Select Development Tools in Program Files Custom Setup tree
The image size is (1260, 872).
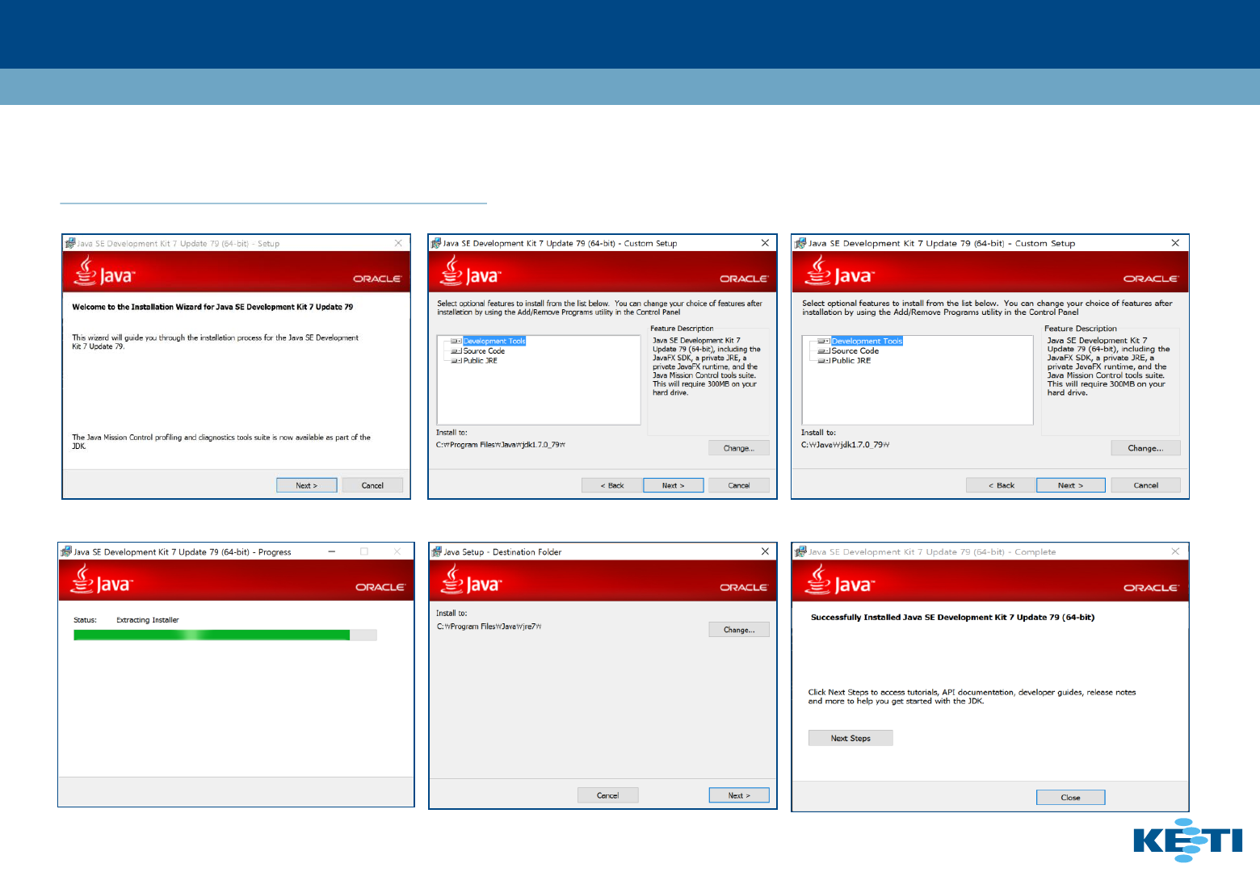click(494, 341)
